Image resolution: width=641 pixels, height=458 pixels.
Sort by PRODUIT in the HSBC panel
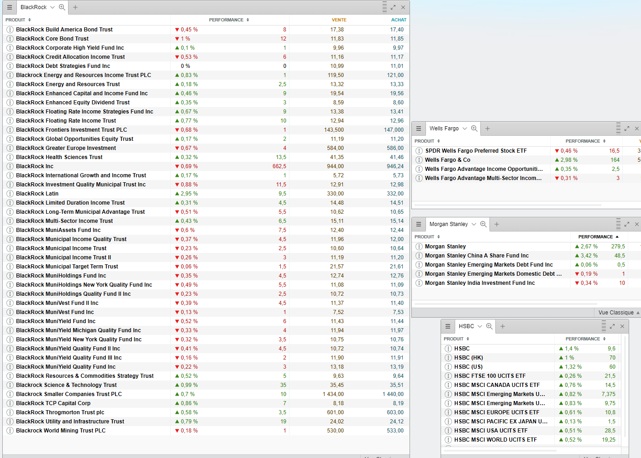coord(457,339)
